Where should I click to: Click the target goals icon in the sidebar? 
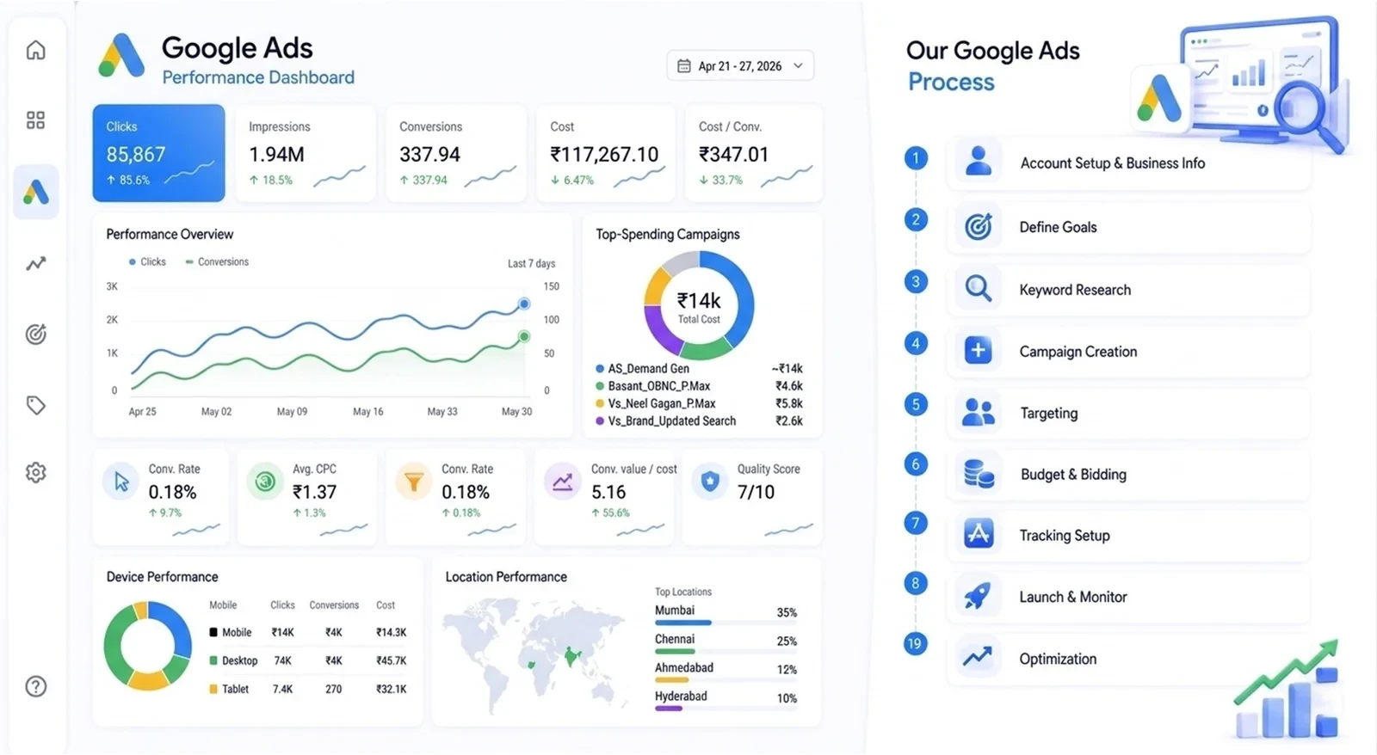coord(35,334)
